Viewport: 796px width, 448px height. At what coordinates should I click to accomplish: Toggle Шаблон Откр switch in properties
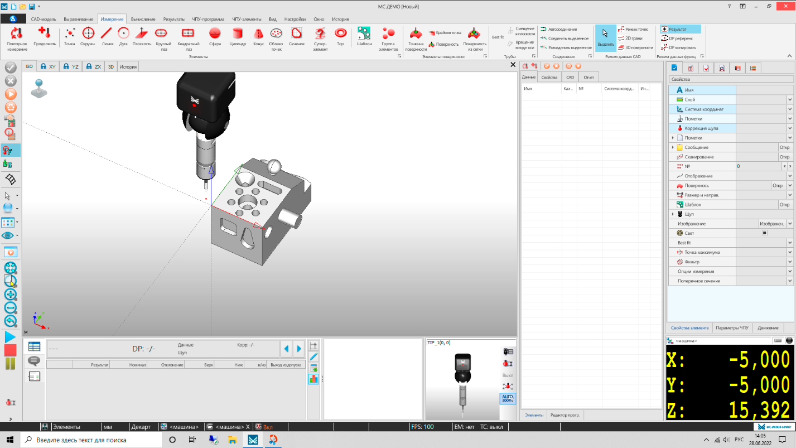click(x=784, y=205)
